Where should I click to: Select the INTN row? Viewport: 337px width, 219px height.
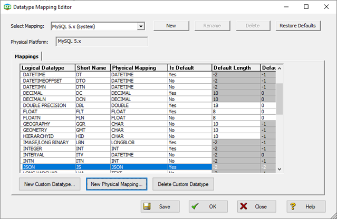[148, 161]
